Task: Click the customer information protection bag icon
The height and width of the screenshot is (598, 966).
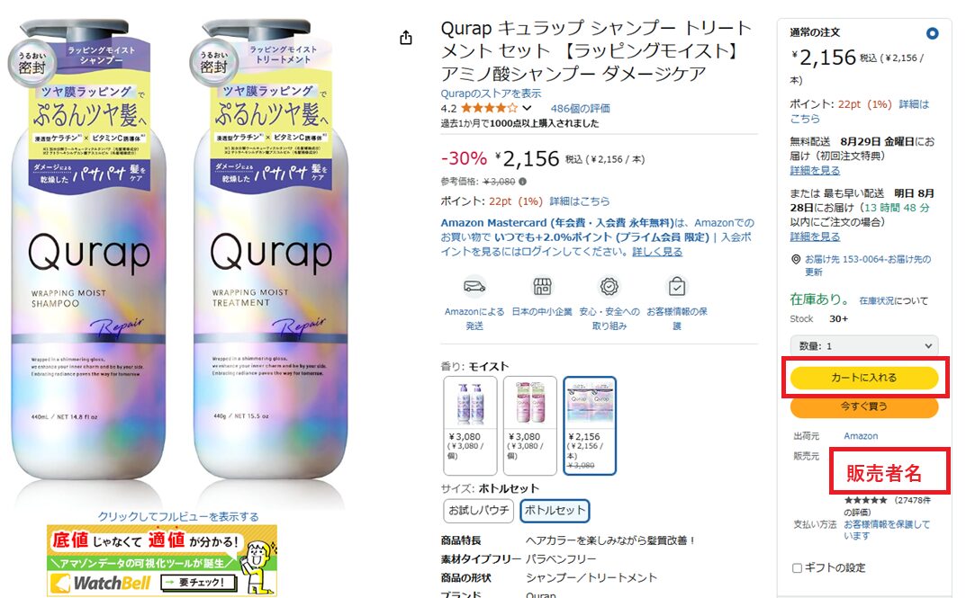Action: click(676, 286)
